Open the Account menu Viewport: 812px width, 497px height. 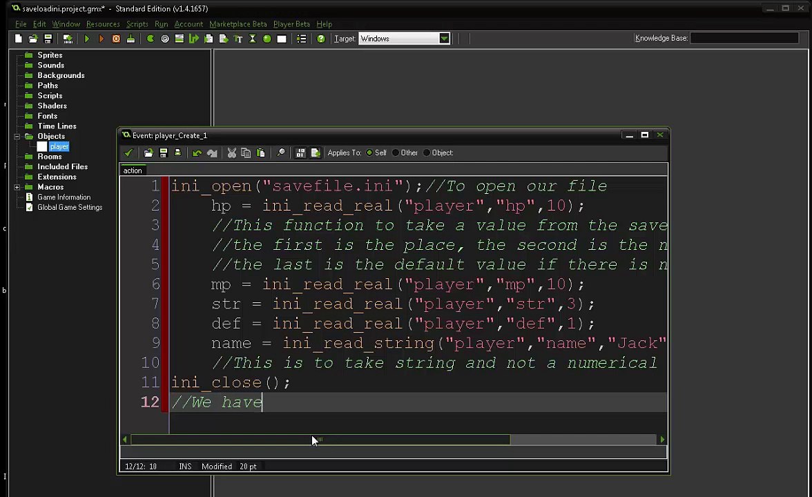pyautogui.click(x=188, y=24)
